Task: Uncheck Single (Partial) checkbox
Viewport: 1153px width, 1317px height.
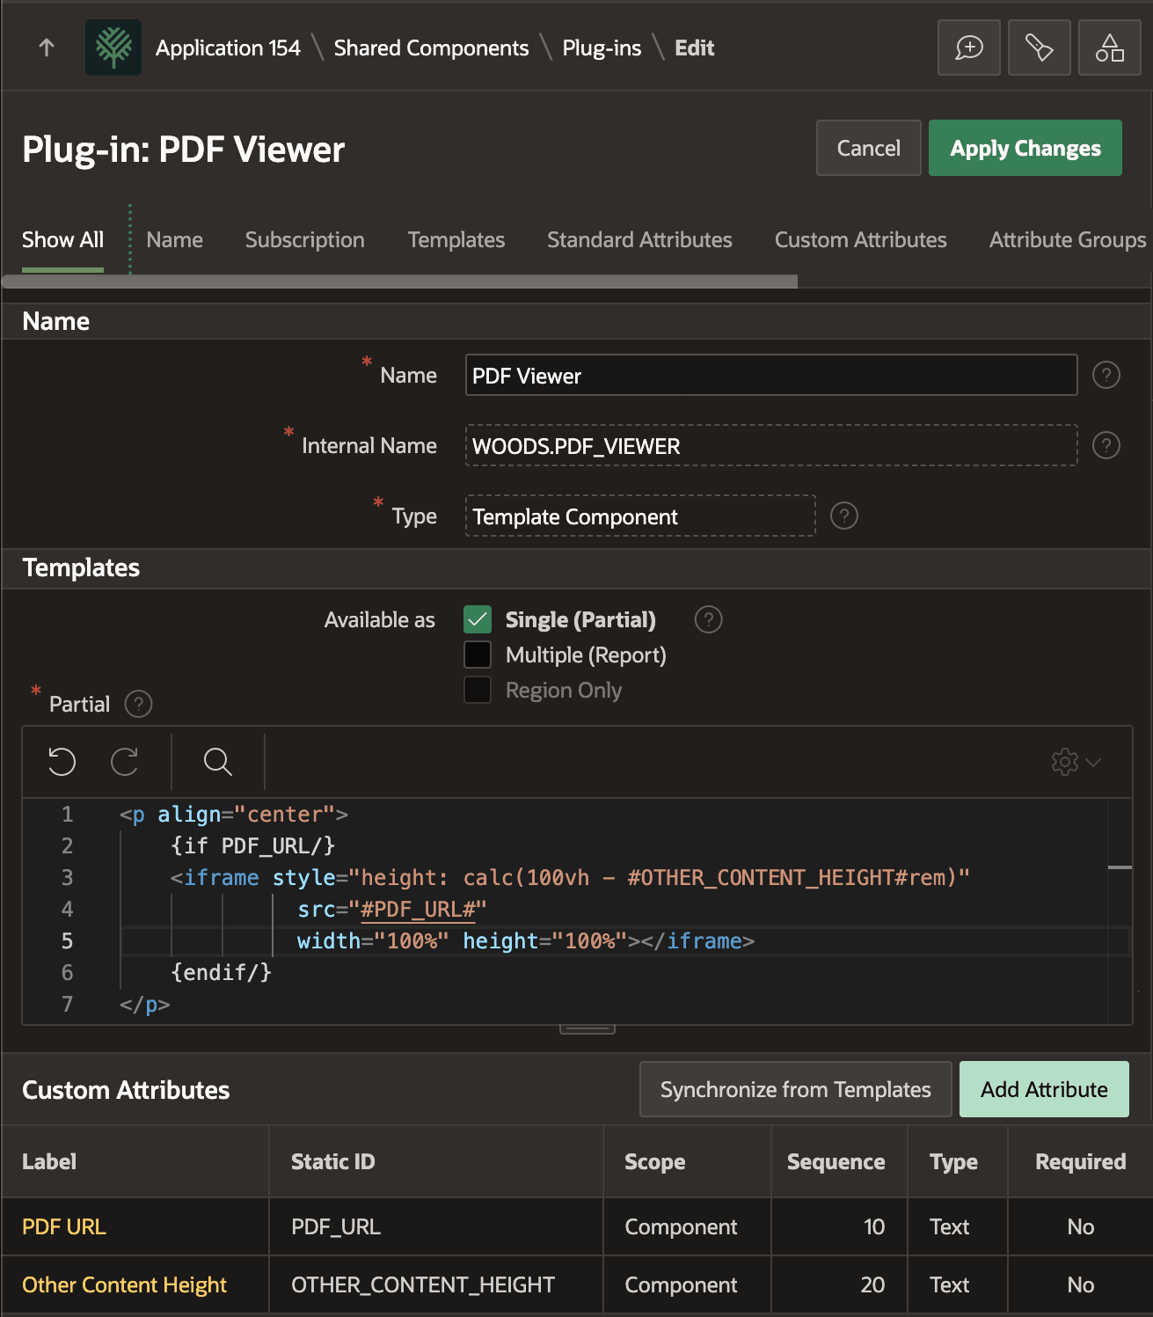Action: click(478, 620)
